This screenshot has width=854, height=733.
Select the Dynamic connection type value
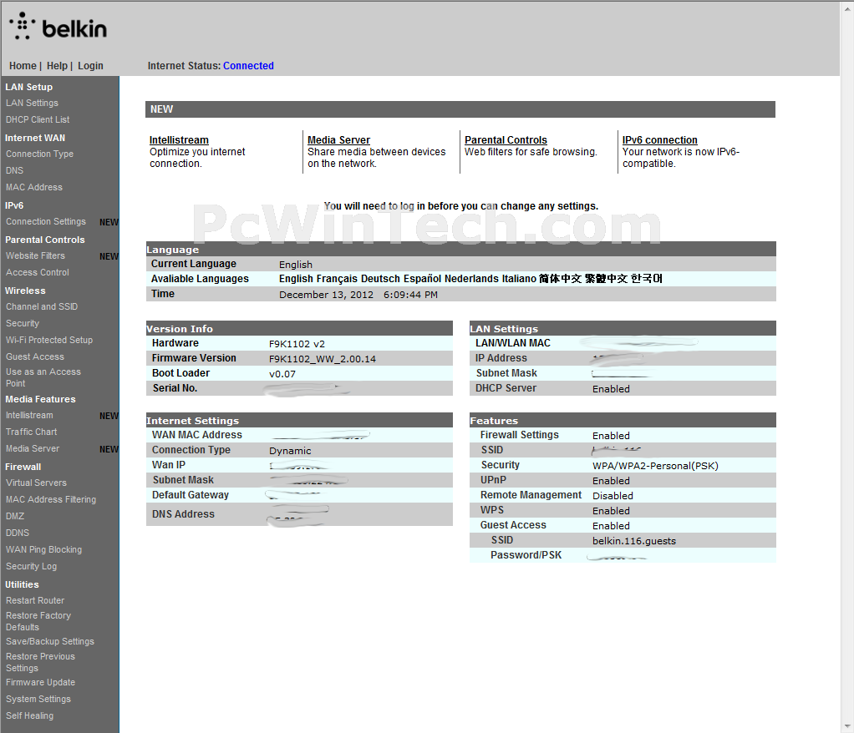[x=290, y=451]
